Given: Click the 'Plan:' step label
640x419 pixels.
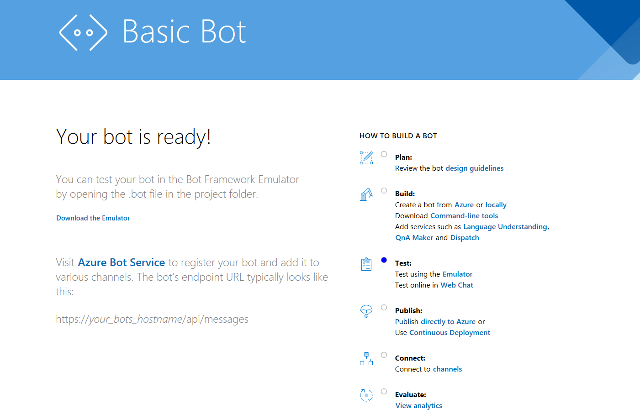Looking at the screenshot, I should pyautogui.click(x=404, y=157).
